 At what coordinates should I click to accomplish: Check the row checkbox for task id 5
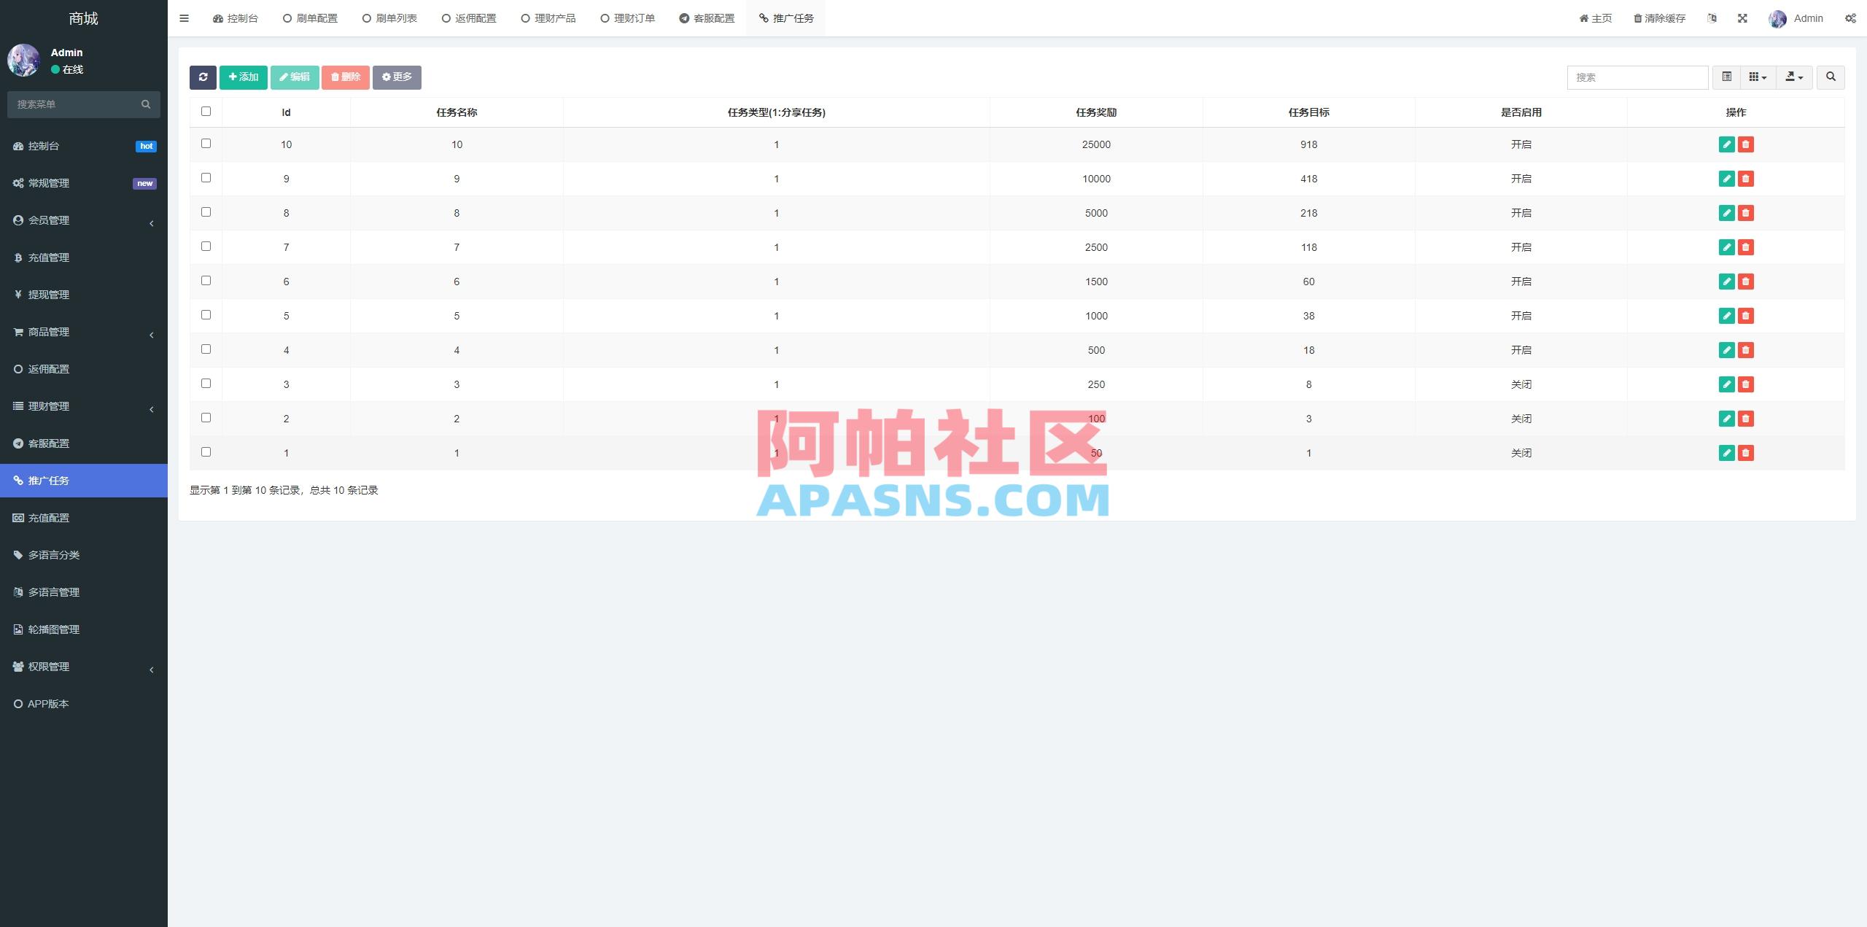206,314
